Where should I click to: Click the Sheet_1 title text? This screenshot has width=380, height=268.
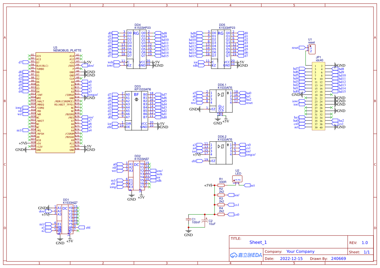(x=258, y=242)
